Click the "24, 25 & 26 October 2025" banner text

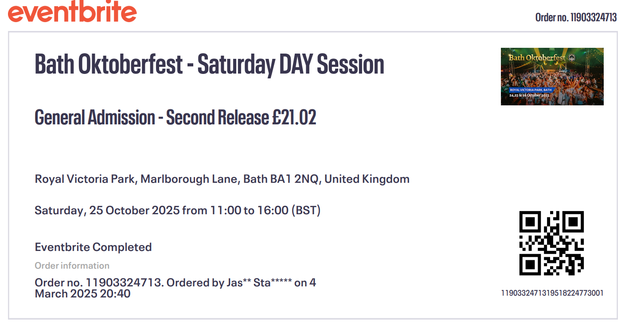[x=529, y=96]
